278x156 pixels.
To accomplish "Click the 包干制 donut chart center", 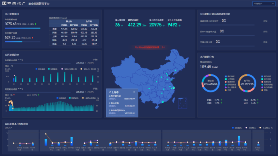I will [x=247, y=83].
